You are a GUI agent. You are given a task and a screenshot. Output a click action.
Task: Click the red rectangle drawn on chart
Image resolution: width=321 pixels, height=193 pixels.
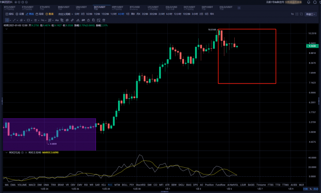coord(276,57)
